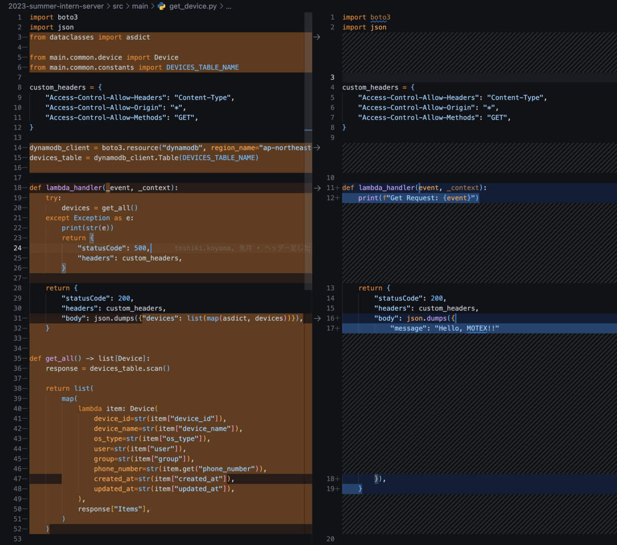Image resolution: width=617 pixels, height=545 pixels.
Task: Expand the breadcrumb ellipsis symbol list
Action: click(228, 7)
